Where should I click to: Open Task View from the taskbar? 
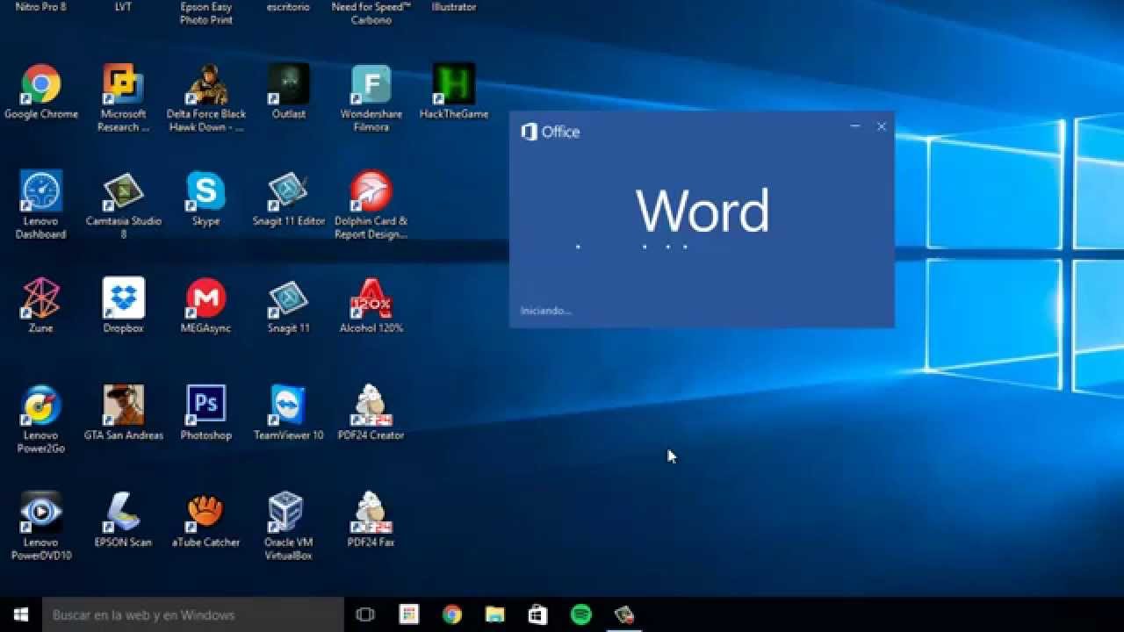(x=365, y=614)
